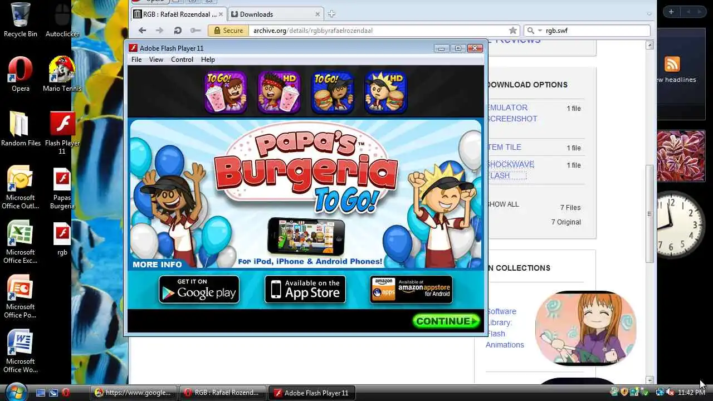This screenshot has height=401, width=713.
Task: Go forward in Opera browser
Action: coord(160,31)
